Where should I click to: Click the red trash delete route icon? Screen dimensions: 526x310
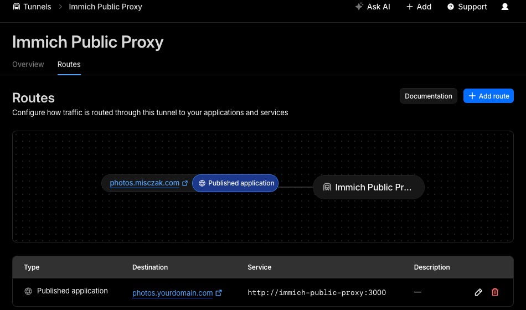[495, 292]
